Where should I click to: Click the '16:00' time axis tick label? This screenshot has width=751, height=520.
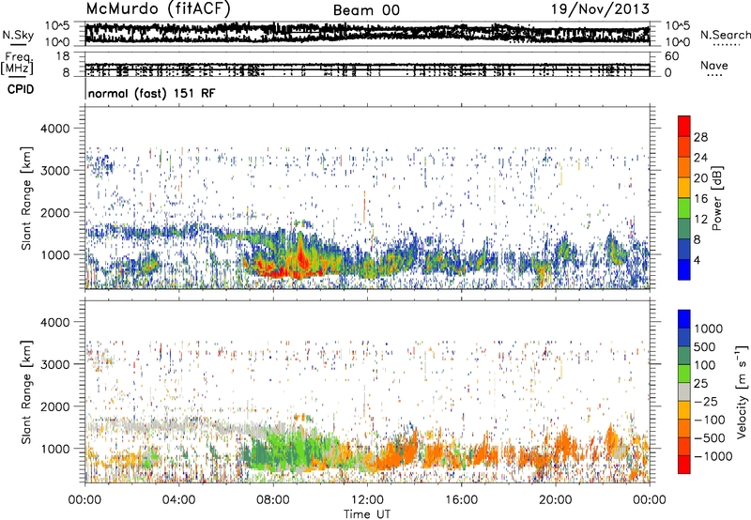click(461, 500)
